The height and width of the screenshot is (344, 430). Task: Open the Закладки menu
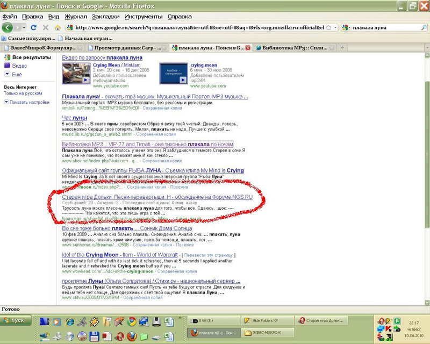[x=105, y=17]
